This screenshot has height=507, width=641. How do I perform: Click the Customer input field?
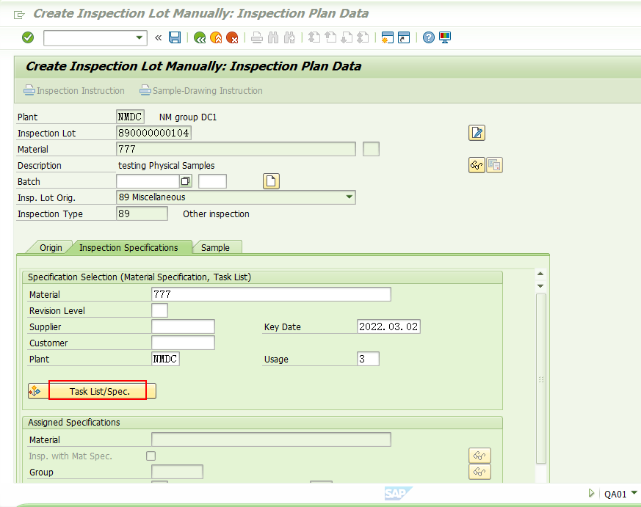[x=183, y=343]
